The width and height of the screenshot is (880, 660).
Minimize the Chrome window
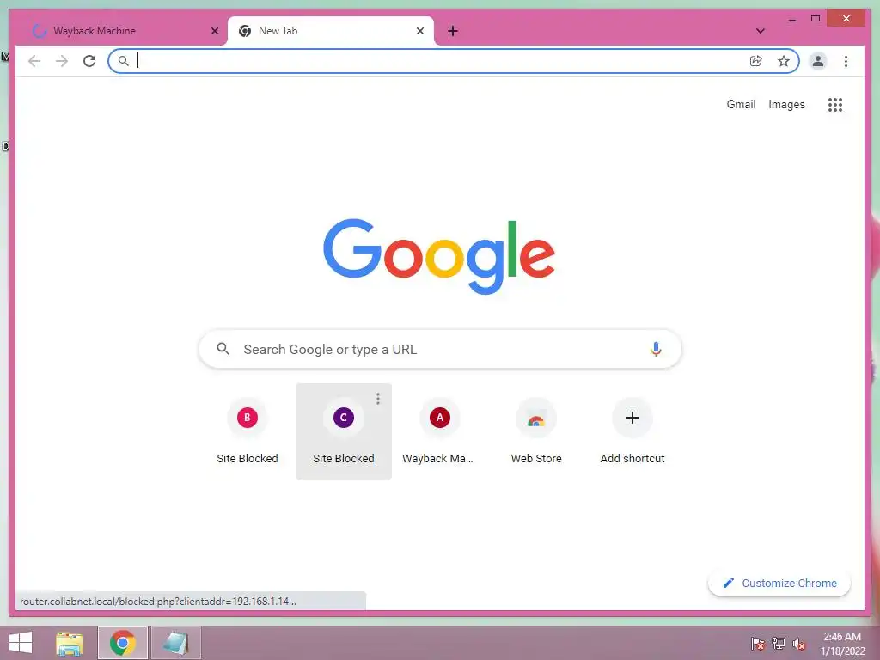point(791,19)
